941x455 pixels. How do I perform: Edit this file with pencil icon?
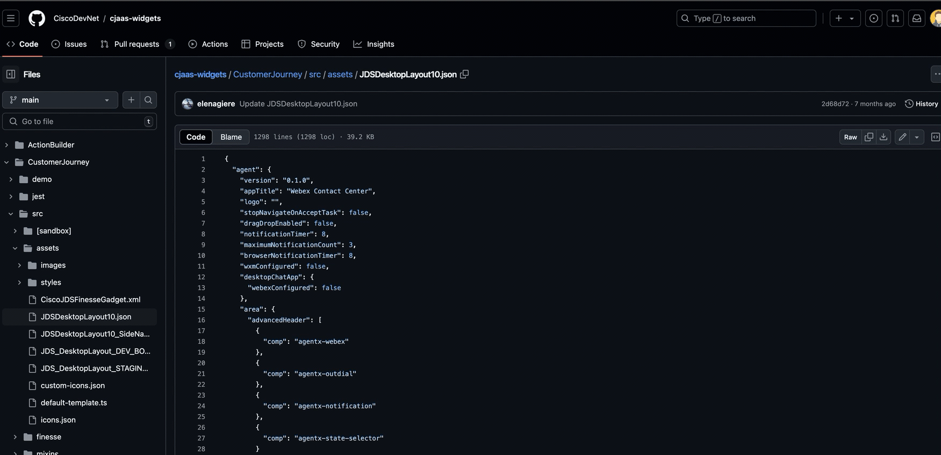click(902, 137)
